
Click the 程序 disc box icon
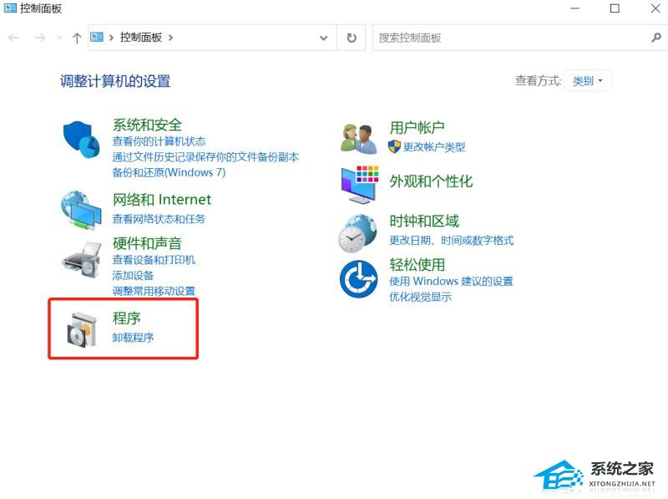pos(82,329)
